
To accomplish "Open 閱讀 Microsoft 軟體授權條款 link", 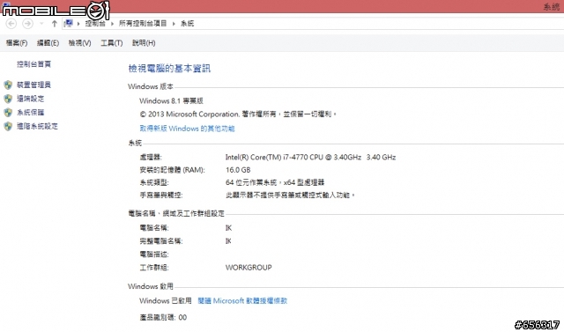I will (242, 301).
